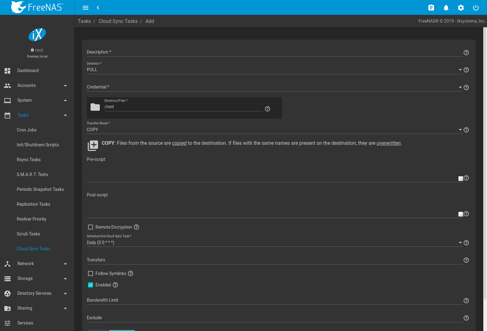Click the power icon
The height and width of the screenshot is (331, 487).
click(x=476, y=8)
